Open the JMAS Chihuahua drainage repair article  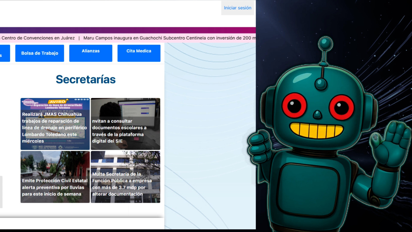[55, 128]
